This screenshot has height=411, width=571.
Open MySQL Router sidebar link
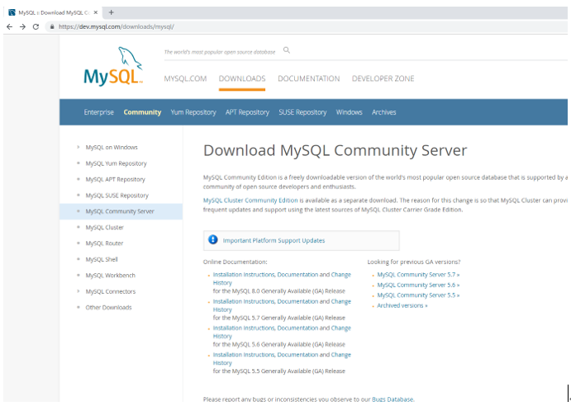point(104,243)
